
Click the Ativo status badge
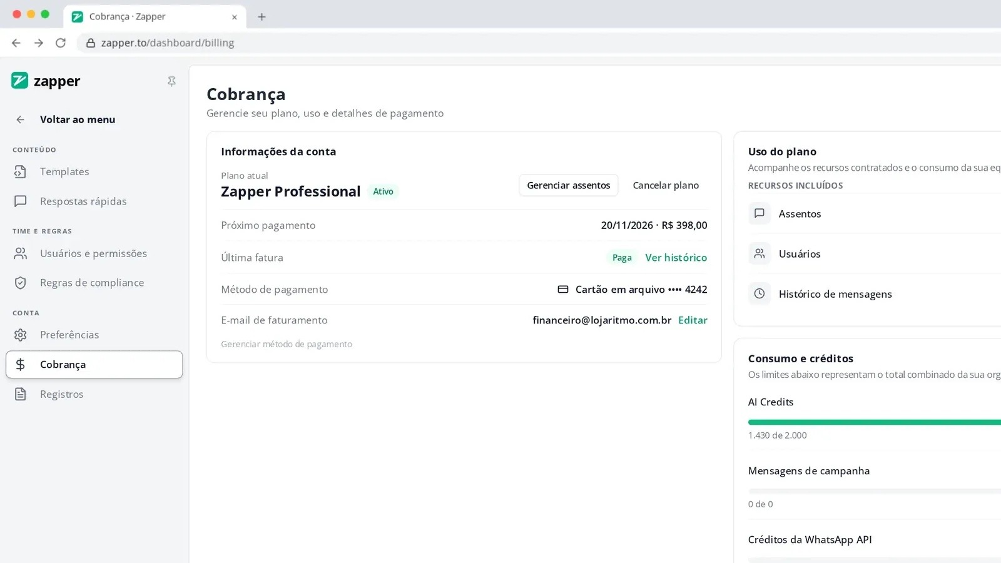(x=383, y=191)
